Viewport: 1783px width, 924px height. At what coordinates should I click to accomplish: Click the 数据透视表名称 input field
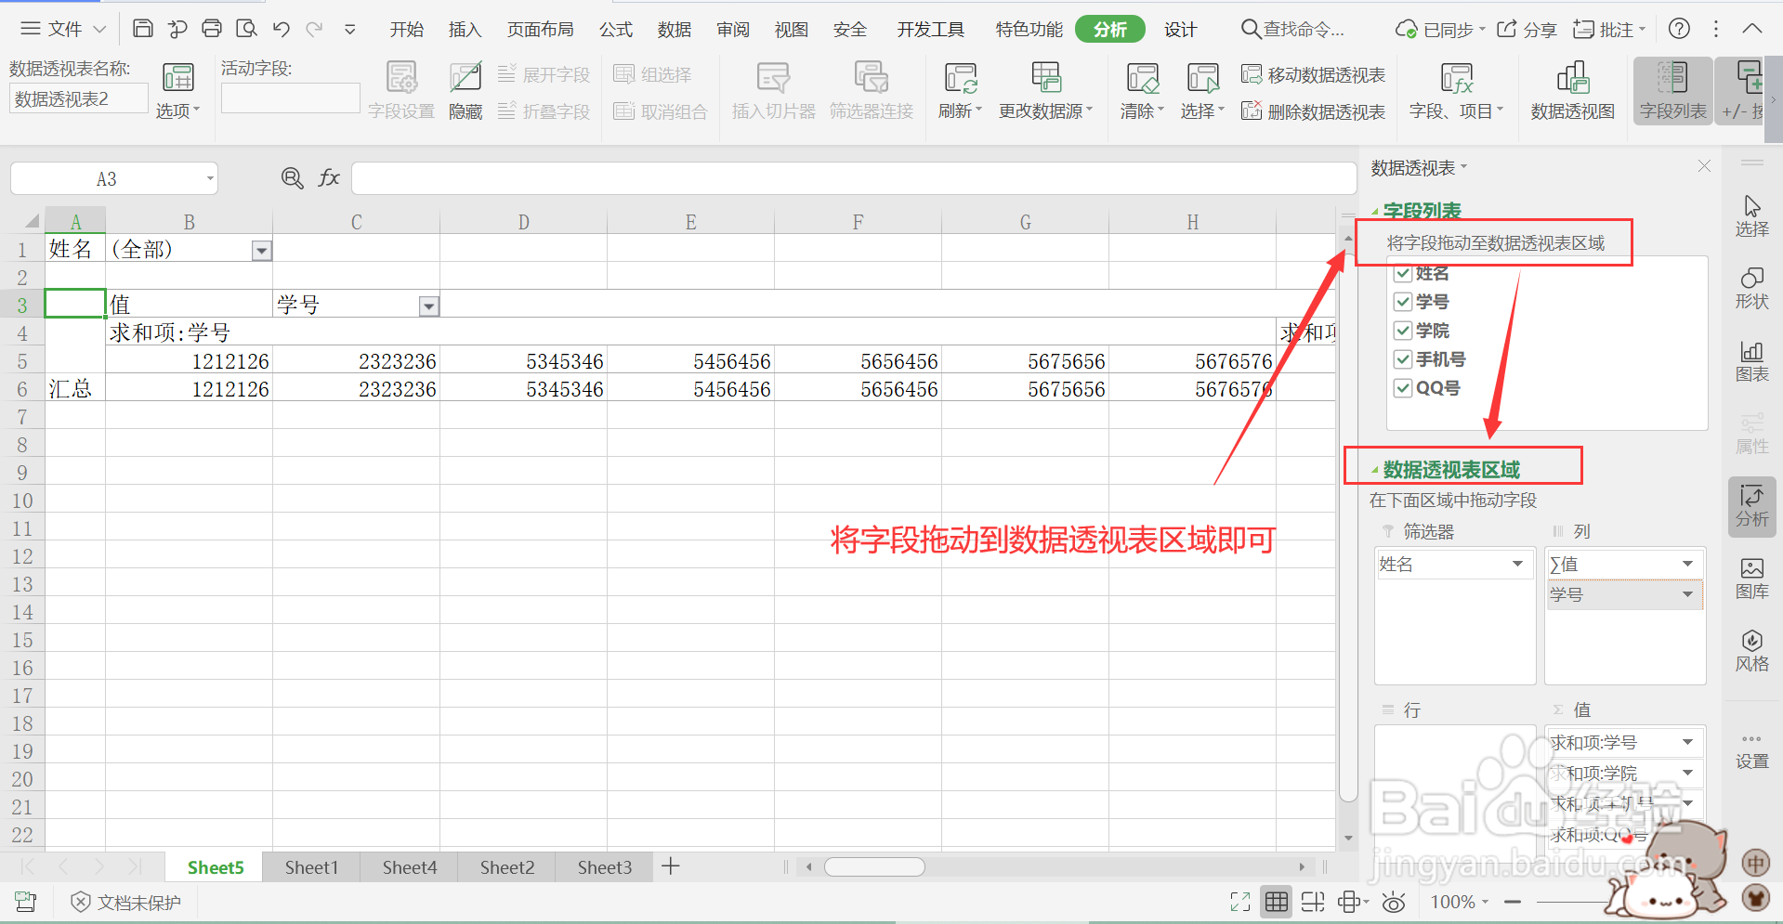pos(79,98)
